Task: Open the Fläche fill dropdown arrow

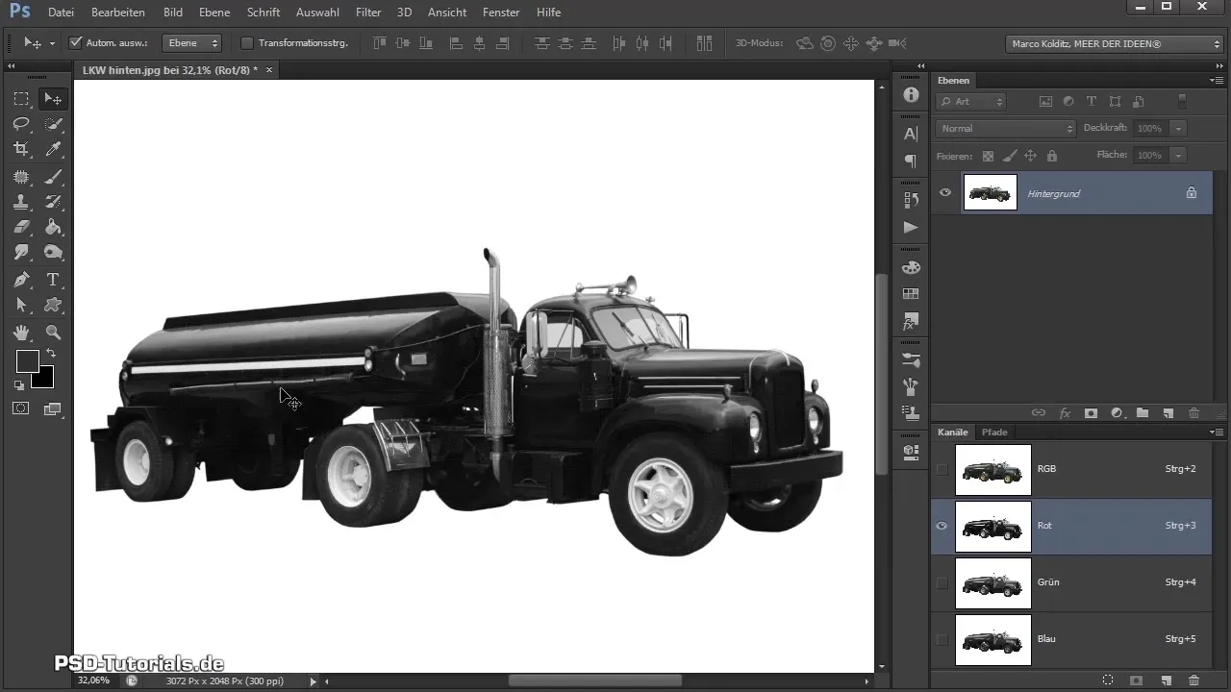Action: (x=1178, y=155)
